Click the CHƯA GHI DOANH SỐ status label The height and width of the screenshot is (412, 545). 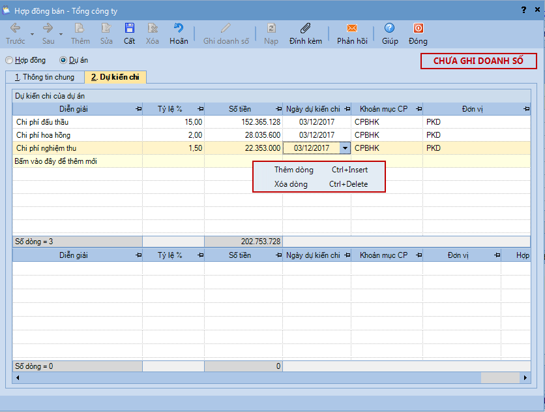point(479,61)
